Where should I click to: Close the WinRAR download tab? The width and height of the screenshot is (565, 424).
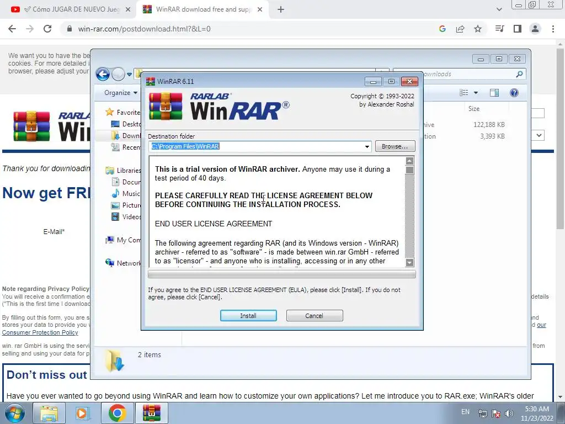260,10
